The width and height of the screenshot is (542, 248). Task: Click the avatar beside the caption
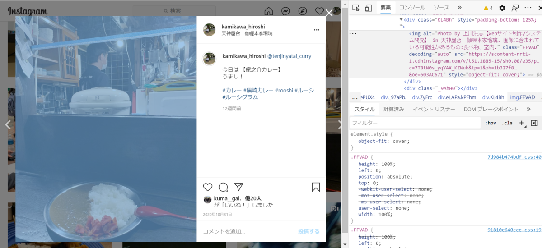209,59
